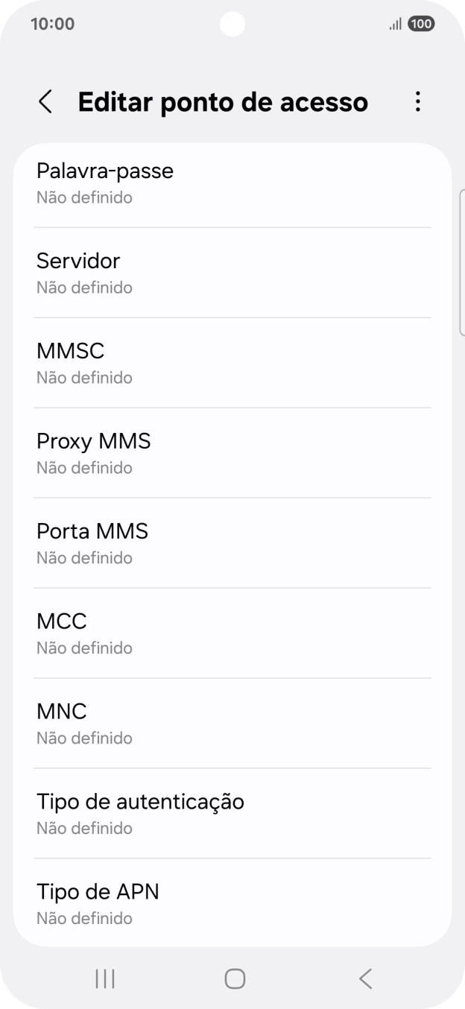Open the three-dot overflow menu
465x1009 pixels.
418,101
